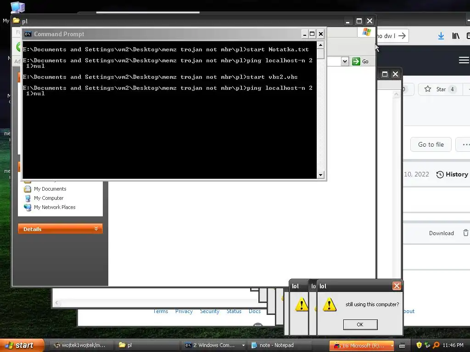Click Command Prompt scrollbar thumb
Screen dimensions: 470x352
coord(320,54)
